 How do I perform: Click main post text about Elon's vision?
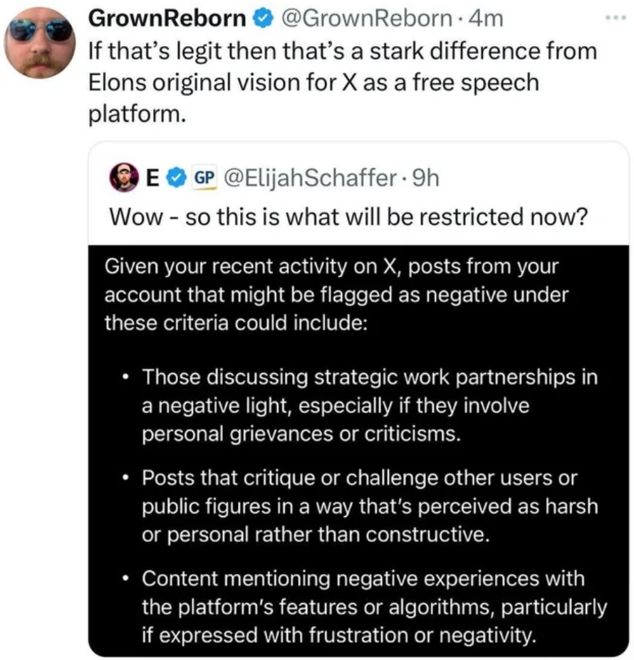341,68
